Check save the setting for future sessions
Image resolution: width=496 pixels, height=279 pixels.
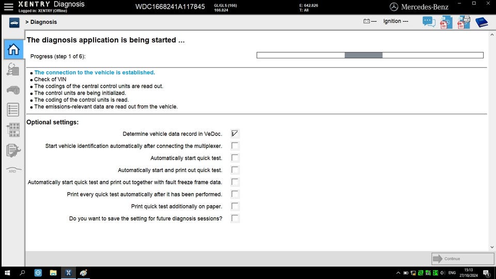pyautogui.click(x=235, y=218)
